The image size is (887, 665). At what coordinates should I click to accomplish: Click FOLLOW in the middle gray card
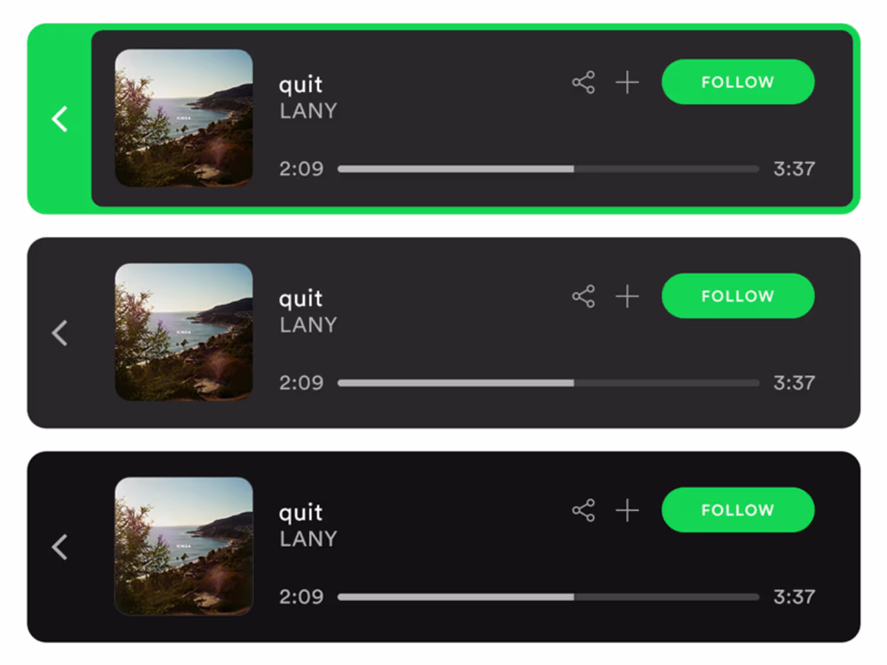738,296
